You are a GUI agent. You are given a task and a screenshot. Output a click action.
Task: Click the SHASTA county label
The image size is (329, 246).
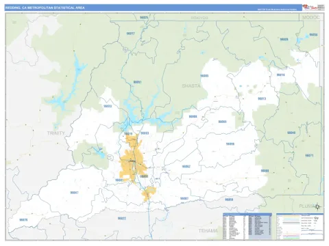point(191,86)
